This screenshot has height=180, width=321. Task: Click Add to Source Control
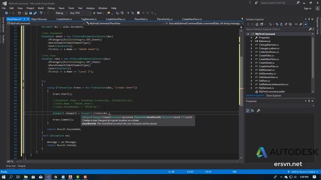(x=303, y=172)
